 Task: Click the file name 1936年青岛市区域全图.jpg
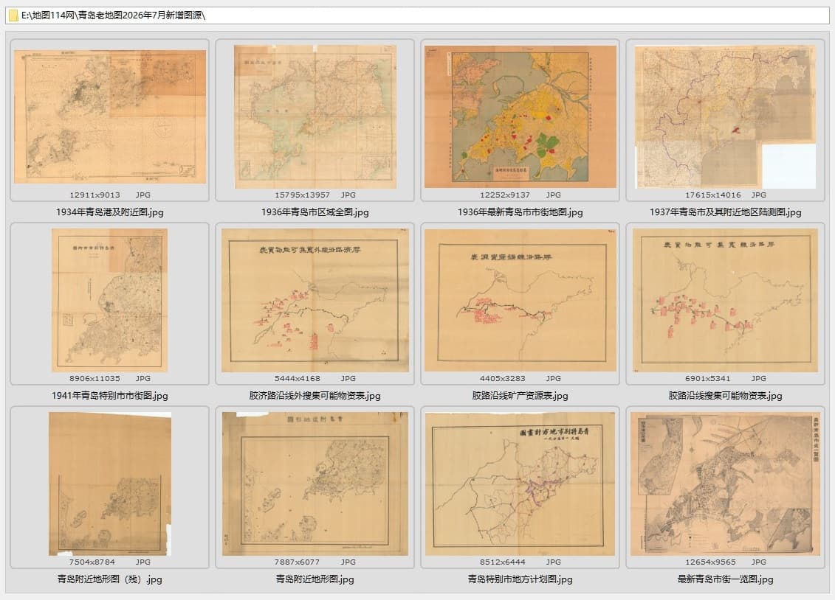[315, 212]
